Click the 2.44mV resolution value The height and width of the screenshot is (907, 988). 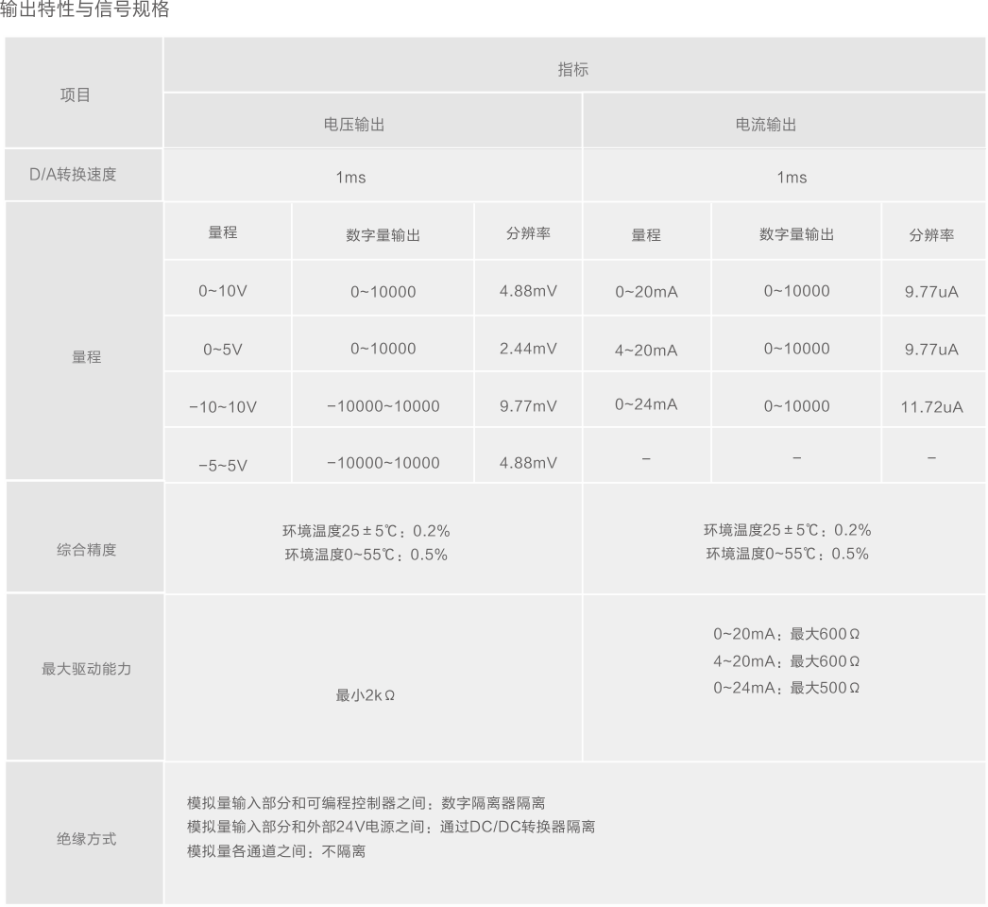coord(528,349)
